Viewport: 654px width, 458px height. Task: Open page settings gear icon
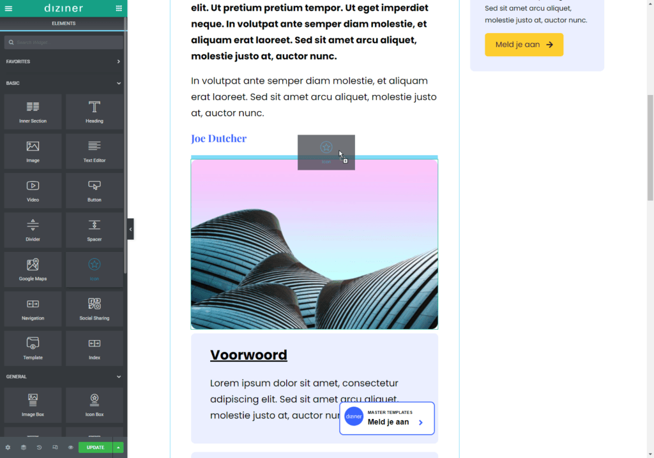click(8, 447)
